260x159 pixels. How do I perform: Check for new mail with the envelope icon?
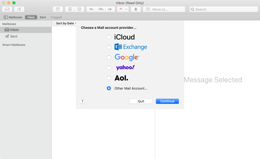[7, 9]
